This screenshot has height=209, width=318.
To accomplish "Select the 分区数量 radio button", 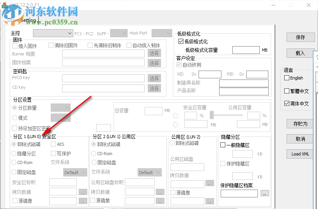I will coord(14,108).
